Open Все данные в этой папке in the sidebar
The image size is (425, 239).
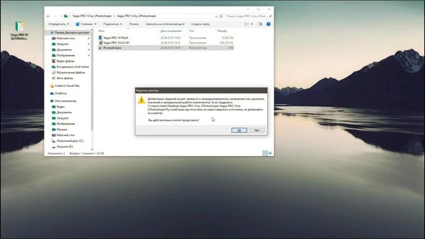[x=72, y=66]
